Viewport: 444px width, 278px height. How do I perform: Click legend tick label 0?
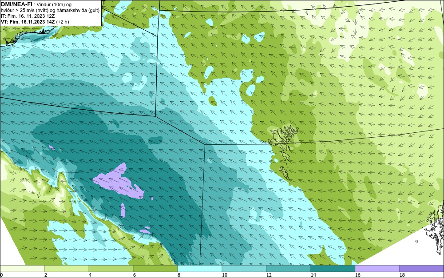tap(1, 275)
